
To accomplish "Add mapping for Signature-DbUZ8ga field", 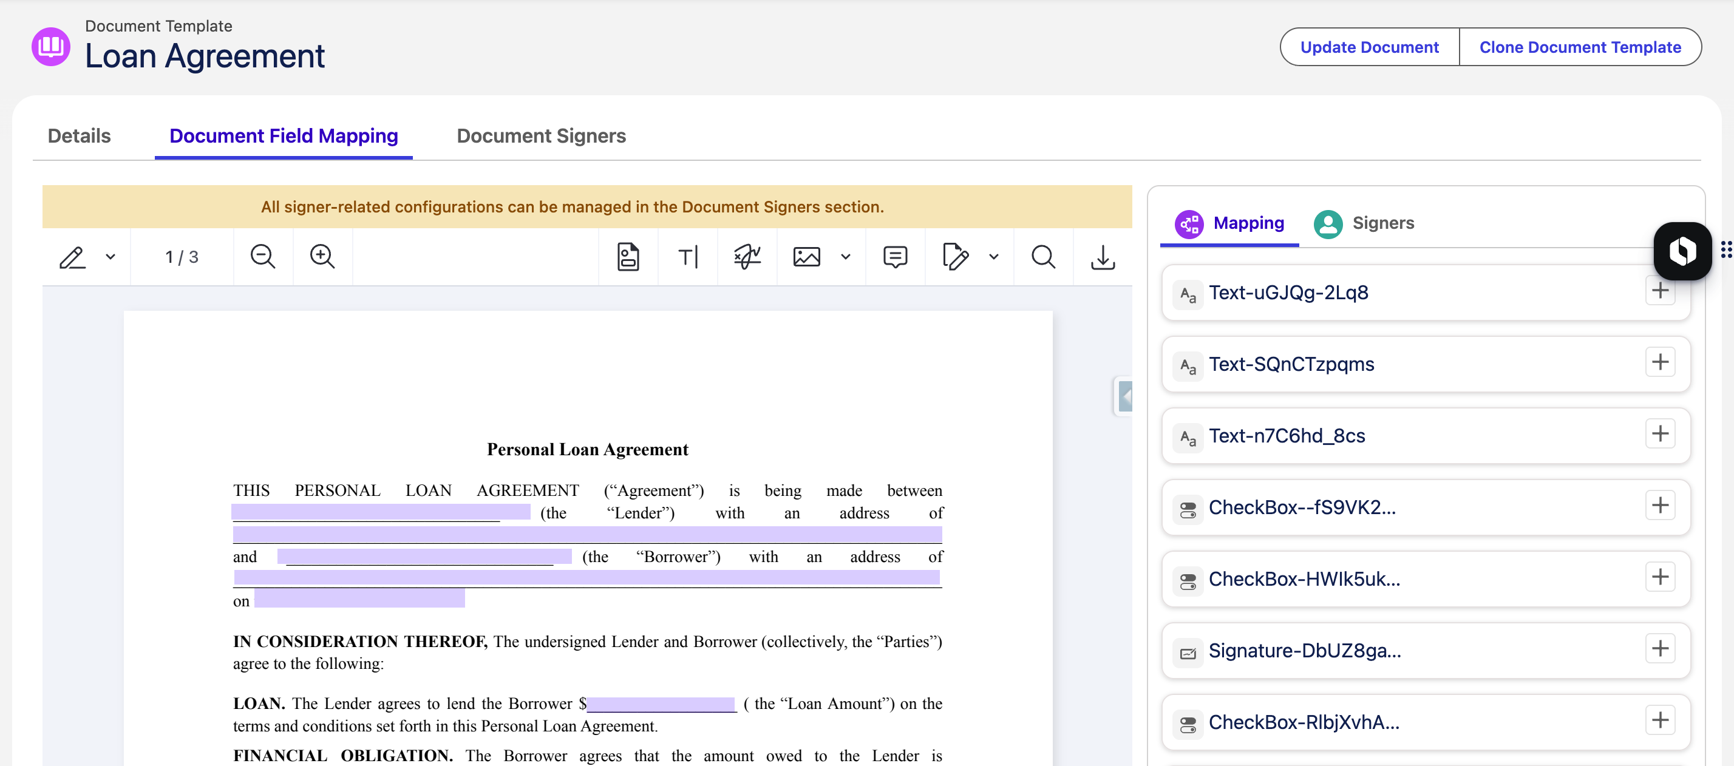I will (1660, 649).
